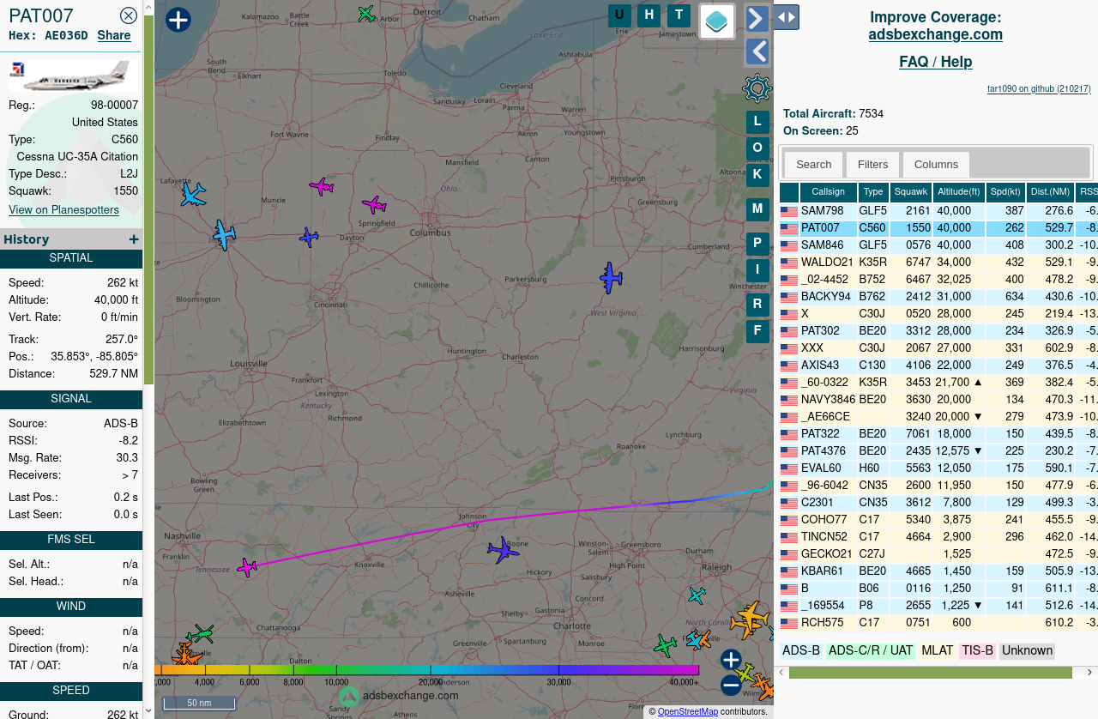Click the ADS-B legend label
Screen dimensions: 1098x719
pos(801,651)
